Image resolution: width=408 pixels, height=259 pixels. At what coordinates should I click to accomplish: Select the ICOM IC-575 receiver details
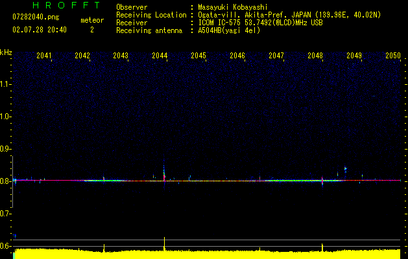click(x=260, y=23)
